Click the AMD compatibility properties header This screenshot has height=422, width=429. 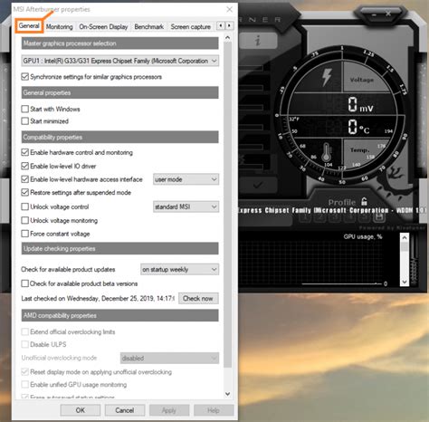pos(120,315)
